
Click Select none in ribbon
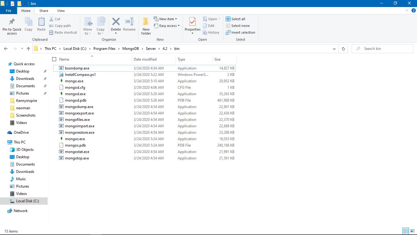pos(238,26)
